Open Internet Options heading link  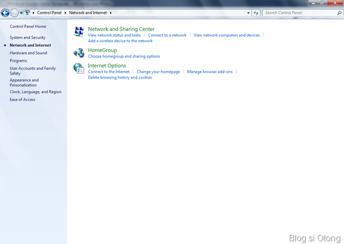107,65
